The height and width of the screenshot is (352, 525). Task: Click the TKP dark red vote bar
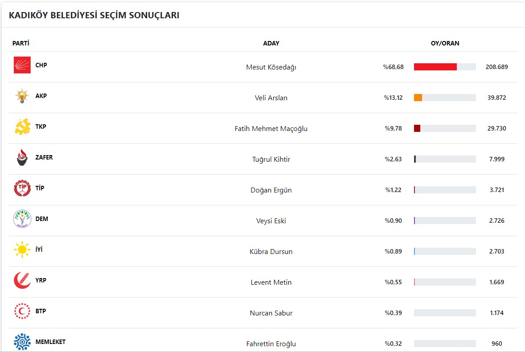[x=417, y=128]
